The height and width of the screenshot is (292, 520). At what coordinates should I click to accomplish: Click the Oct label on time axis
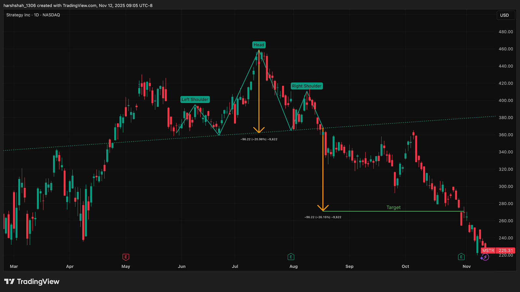coord(405,267)
